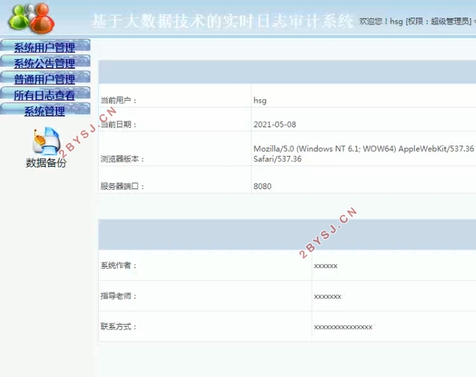476x377 pixels.
Task: Select the port value 8080
Action: [x=263, y=186]
